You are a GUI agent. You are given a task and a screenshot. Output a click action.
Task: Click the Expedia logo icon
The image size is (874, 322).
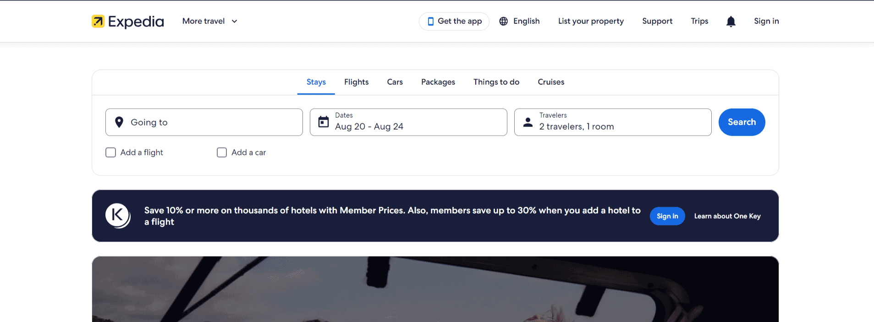coord(98,21)
